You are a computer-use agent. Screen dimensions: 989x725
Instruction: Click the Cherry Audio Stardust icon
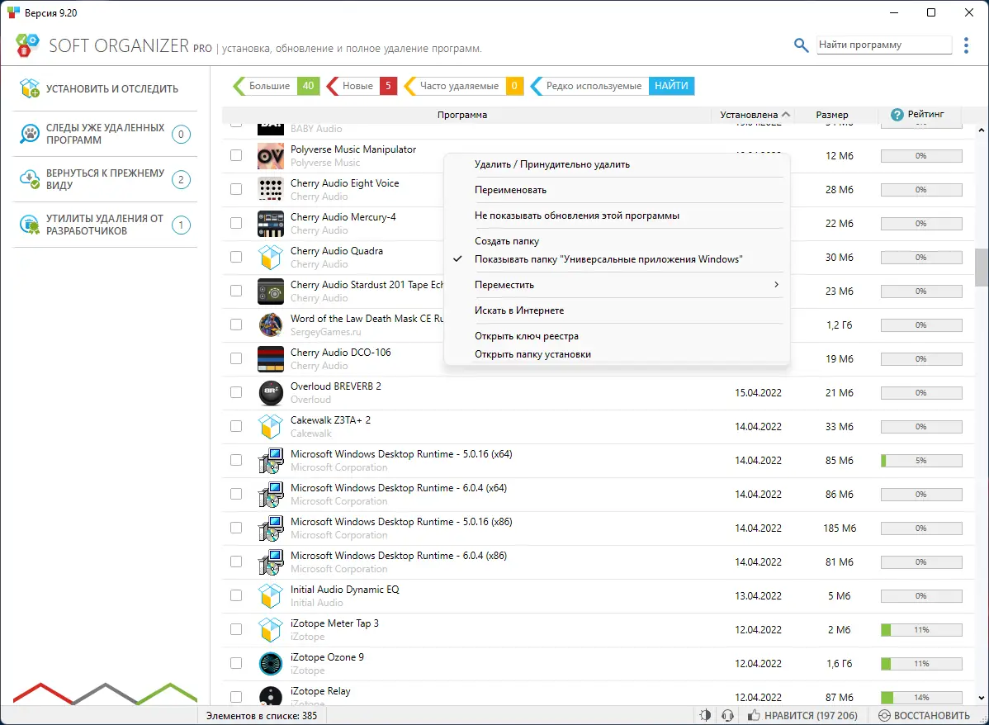pos(271,291)
